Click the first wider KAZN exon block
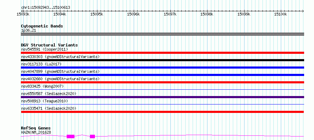Viewport: 314px width, 140px height. pos(71,136)
